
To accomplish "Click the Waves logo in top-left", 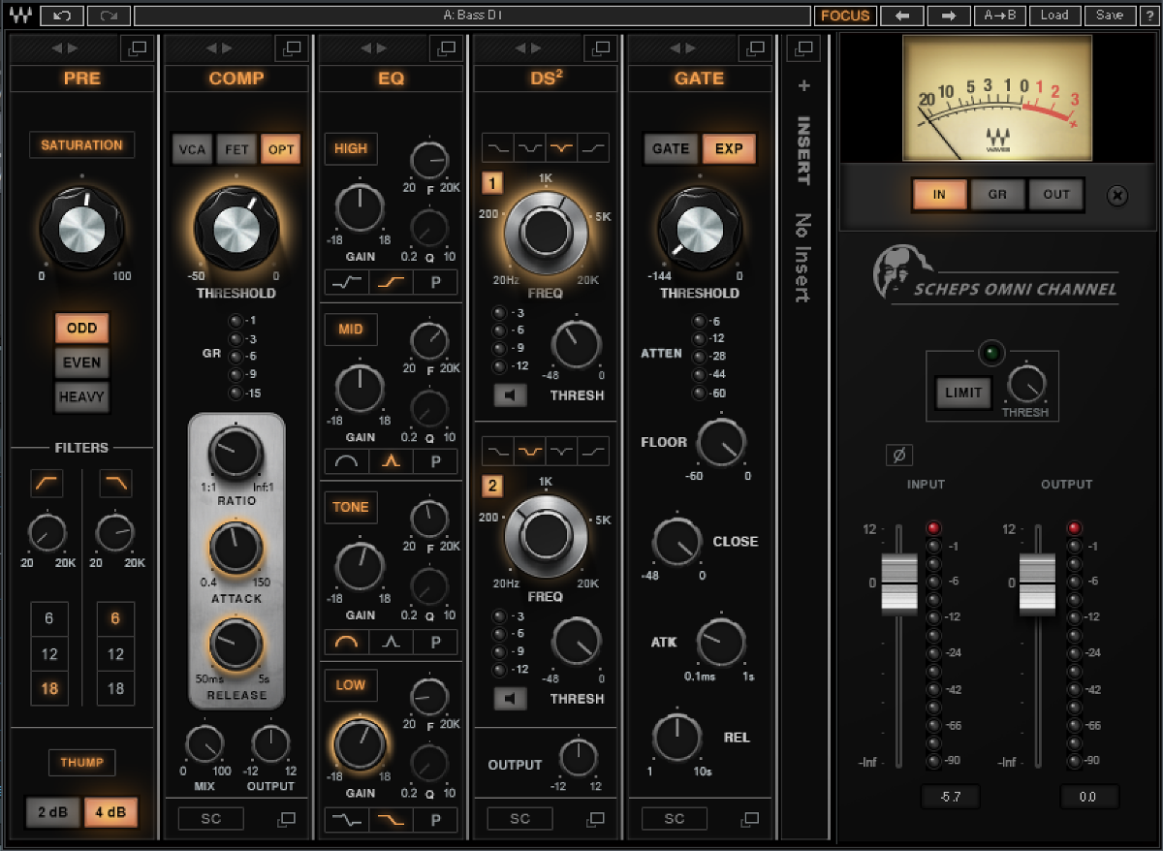I will [x=21, y=16].
